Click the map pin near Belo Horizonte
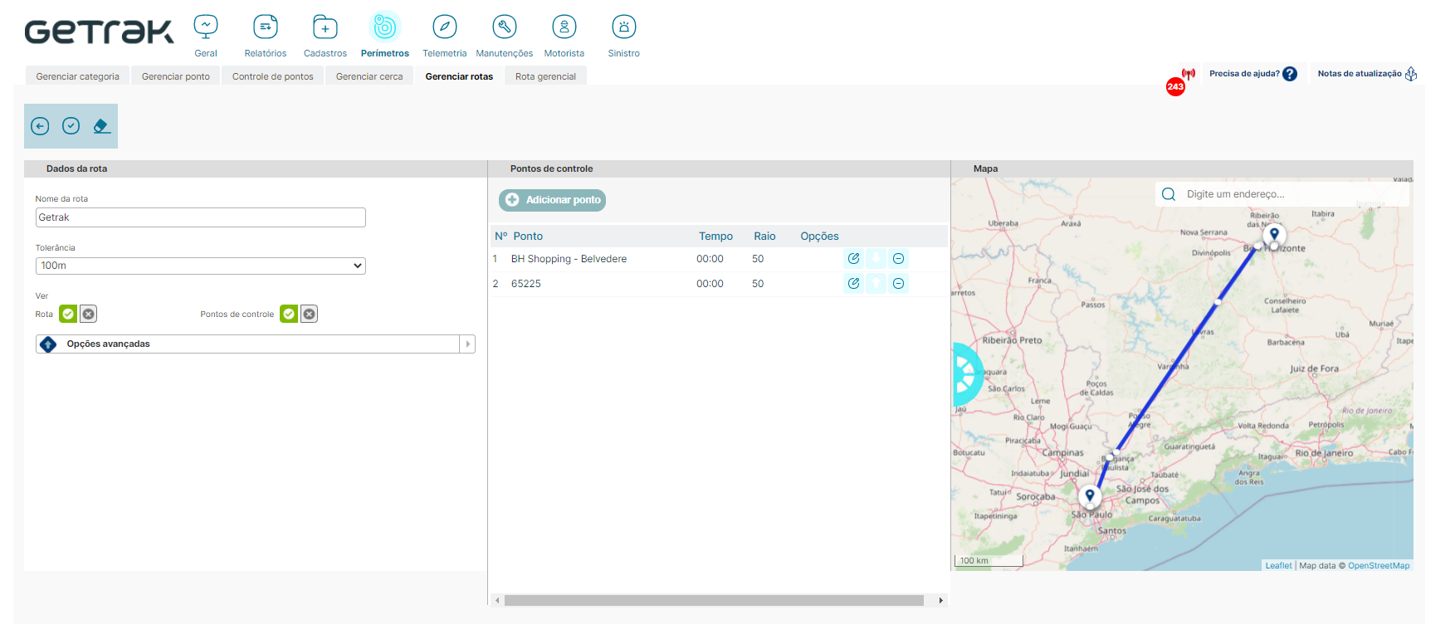This screenshot has height=644, width=1455. coord(1274,236)
